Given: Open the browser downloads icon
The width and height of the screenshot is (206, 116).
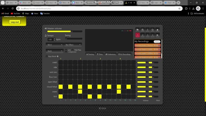Looking at the screenshot, I should pyautogui.click(x=193, y=8).
